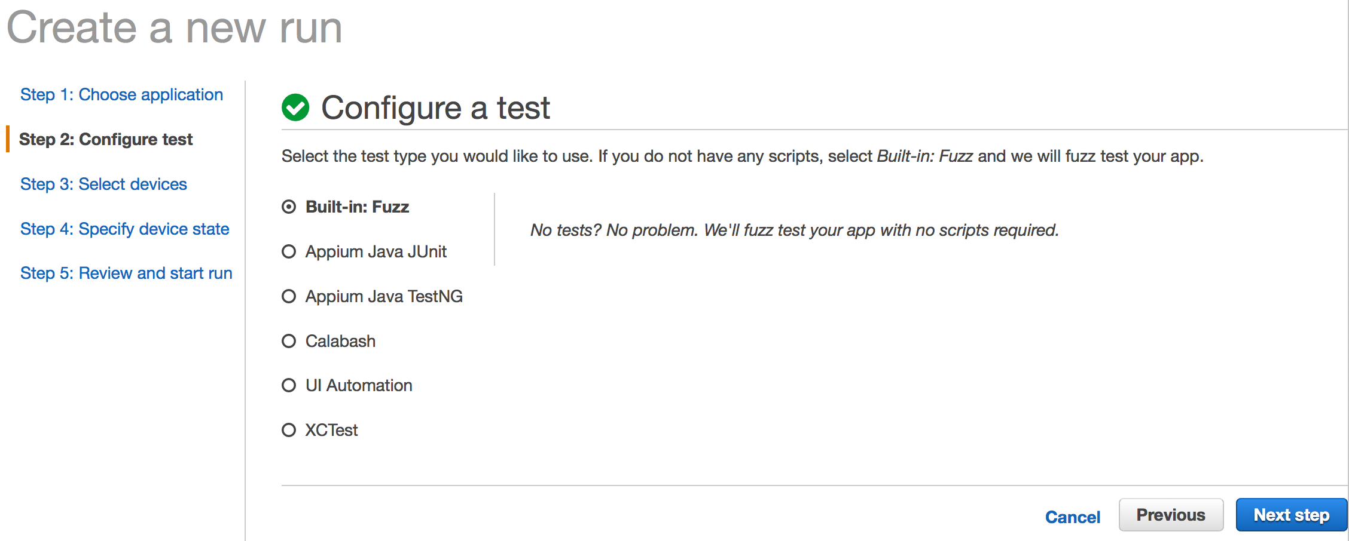
Task: Click the green checkmark icon beside Configure a test
Action: (295, 107)
